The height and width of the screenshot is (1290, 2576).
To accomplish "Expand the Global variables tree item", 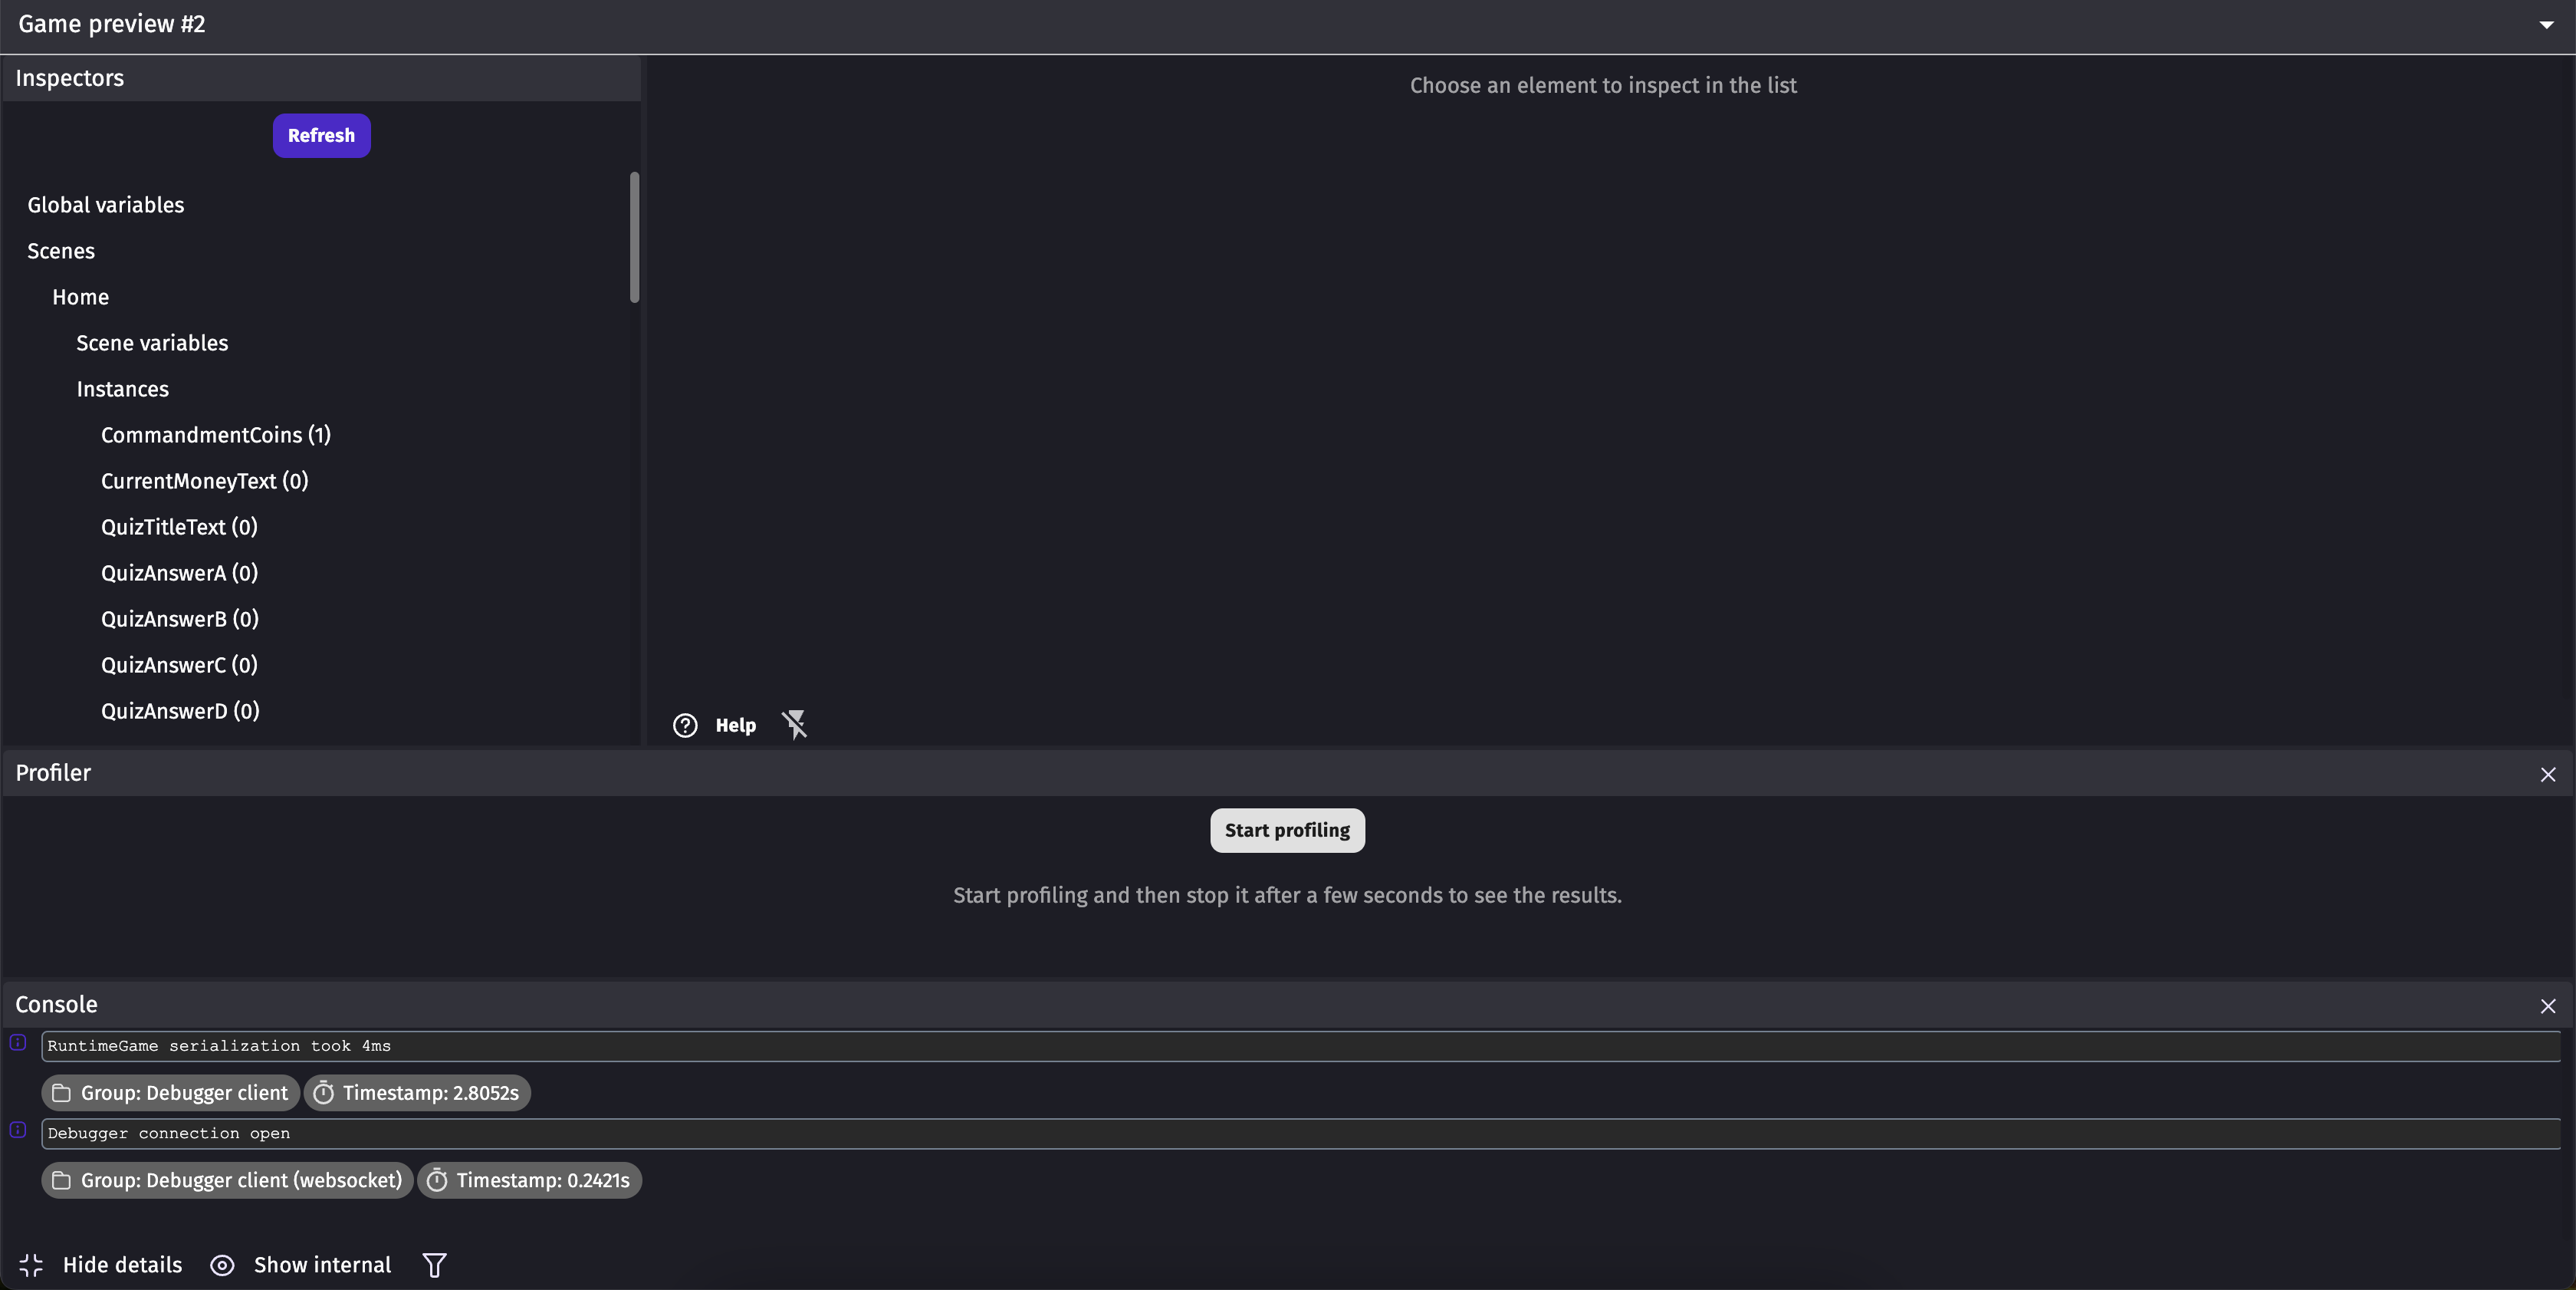I will click(106, 205).
